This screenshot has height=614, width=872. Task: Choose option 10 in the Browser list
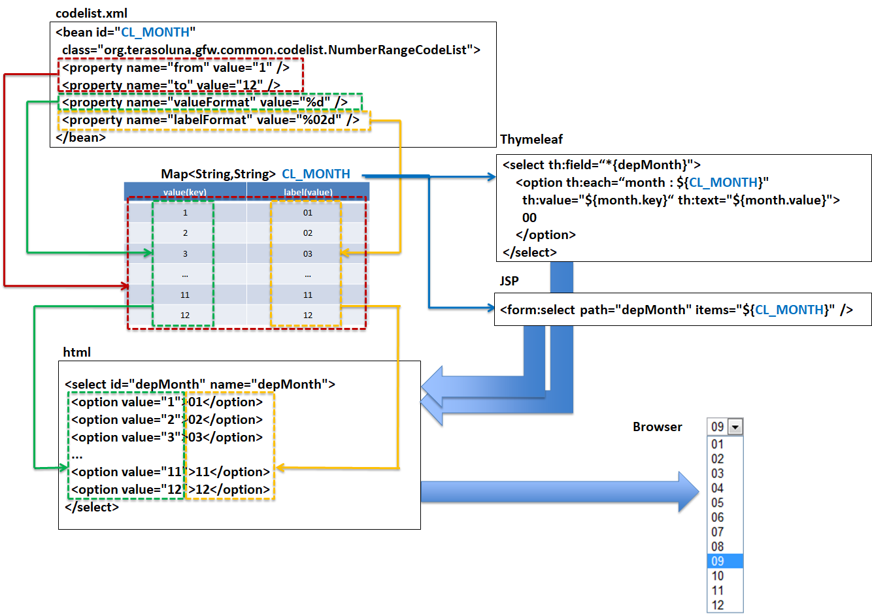click(x=718, y=576)
